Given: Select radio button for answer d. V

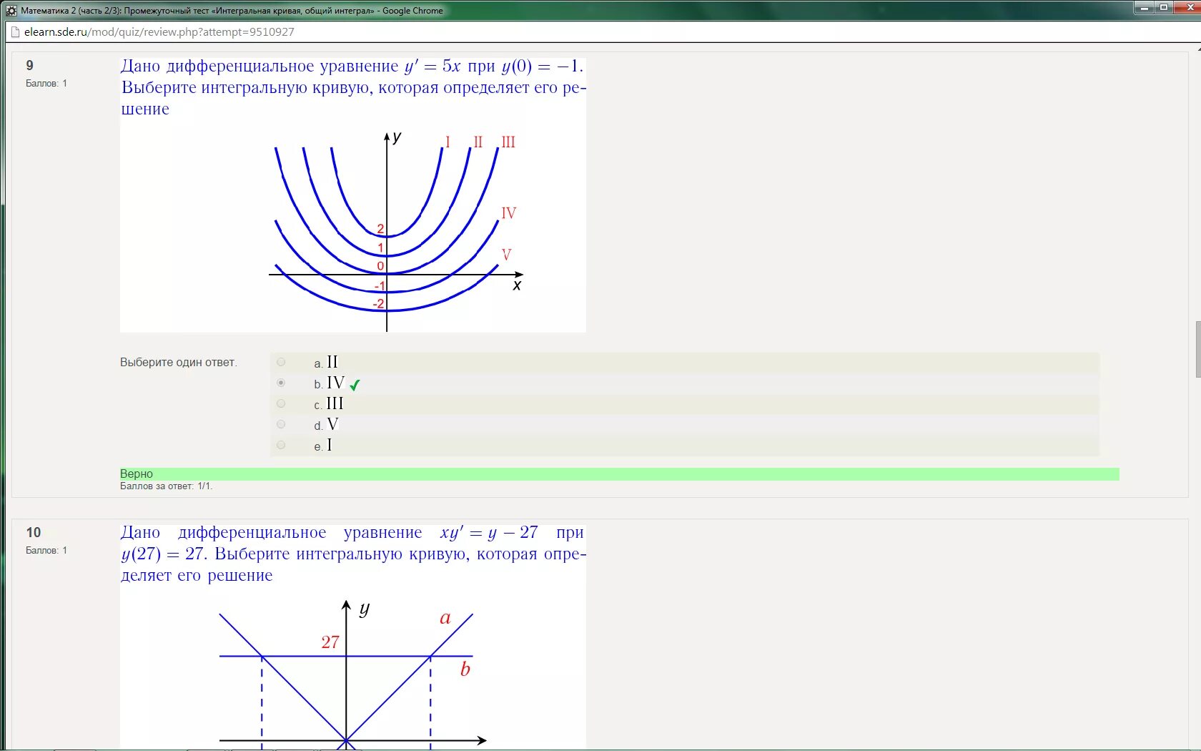Looking at the screenshot, I should coord(281,424).
